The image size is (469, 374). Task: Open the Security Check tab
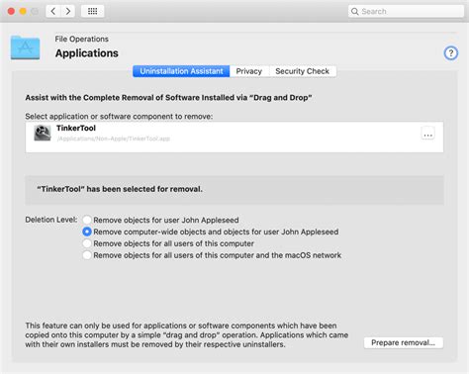point(303,71)
